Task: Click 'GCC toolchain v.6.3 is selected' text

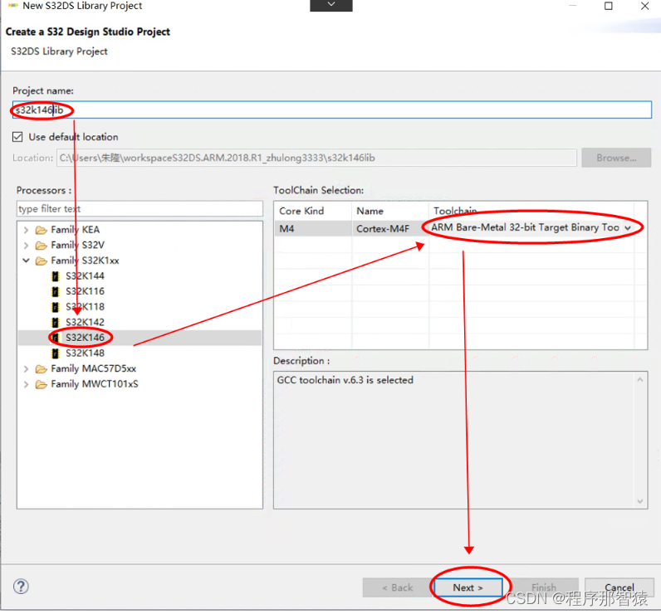Action: [345, 380]
